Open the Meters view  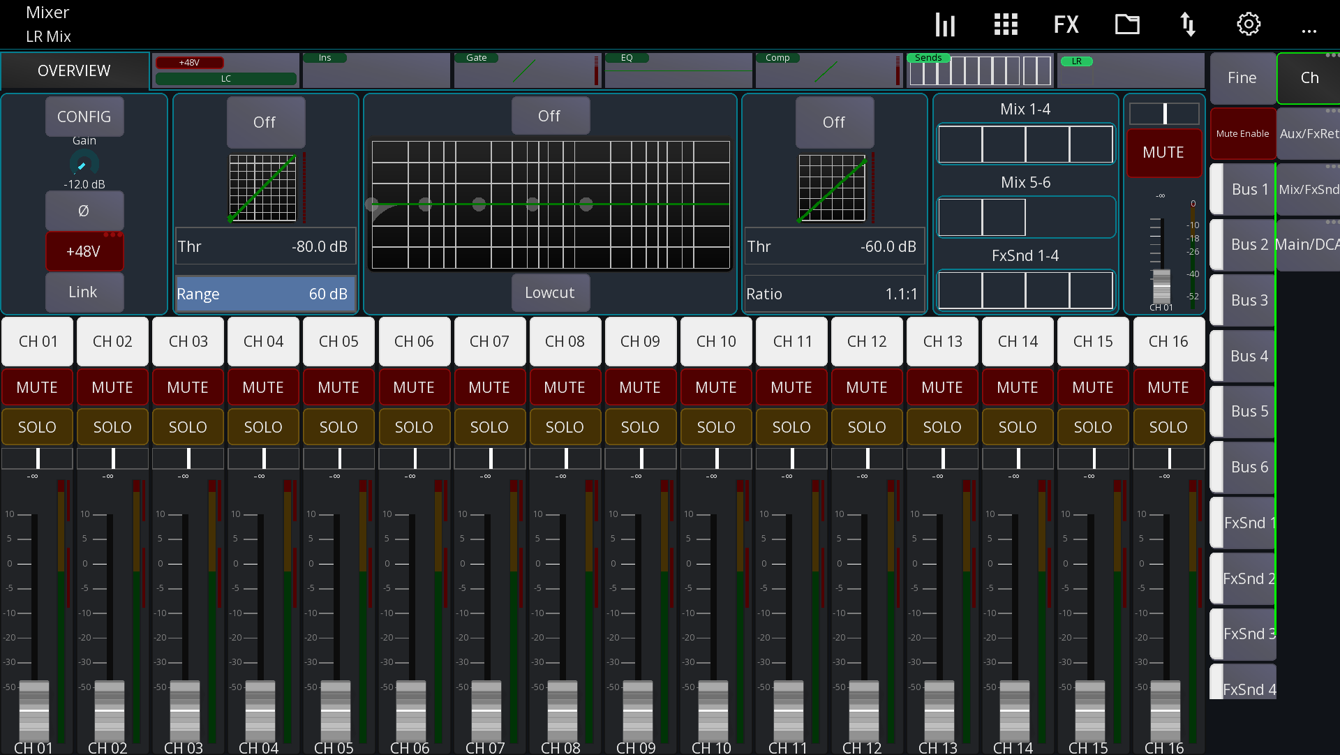[945, 24]
